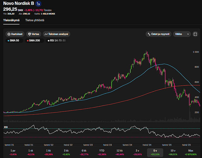Click the 296,25 price value

pos(10,9)
